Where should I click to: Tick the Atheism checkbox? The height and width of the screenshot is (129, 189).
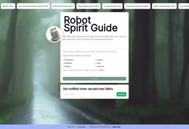tap(63, 67)
